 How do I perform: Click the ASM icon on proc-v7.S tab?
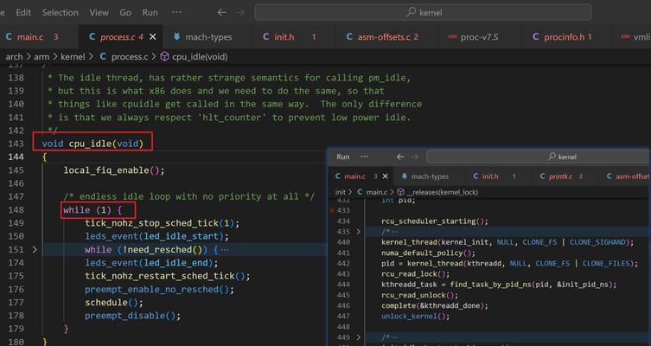(x=452, y=37)
